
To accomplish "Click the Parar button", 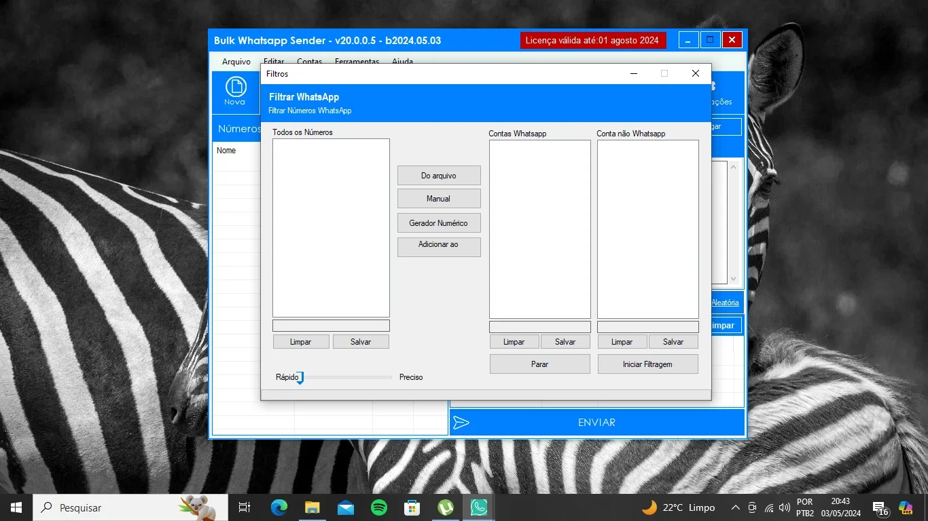I will (540, 364).
